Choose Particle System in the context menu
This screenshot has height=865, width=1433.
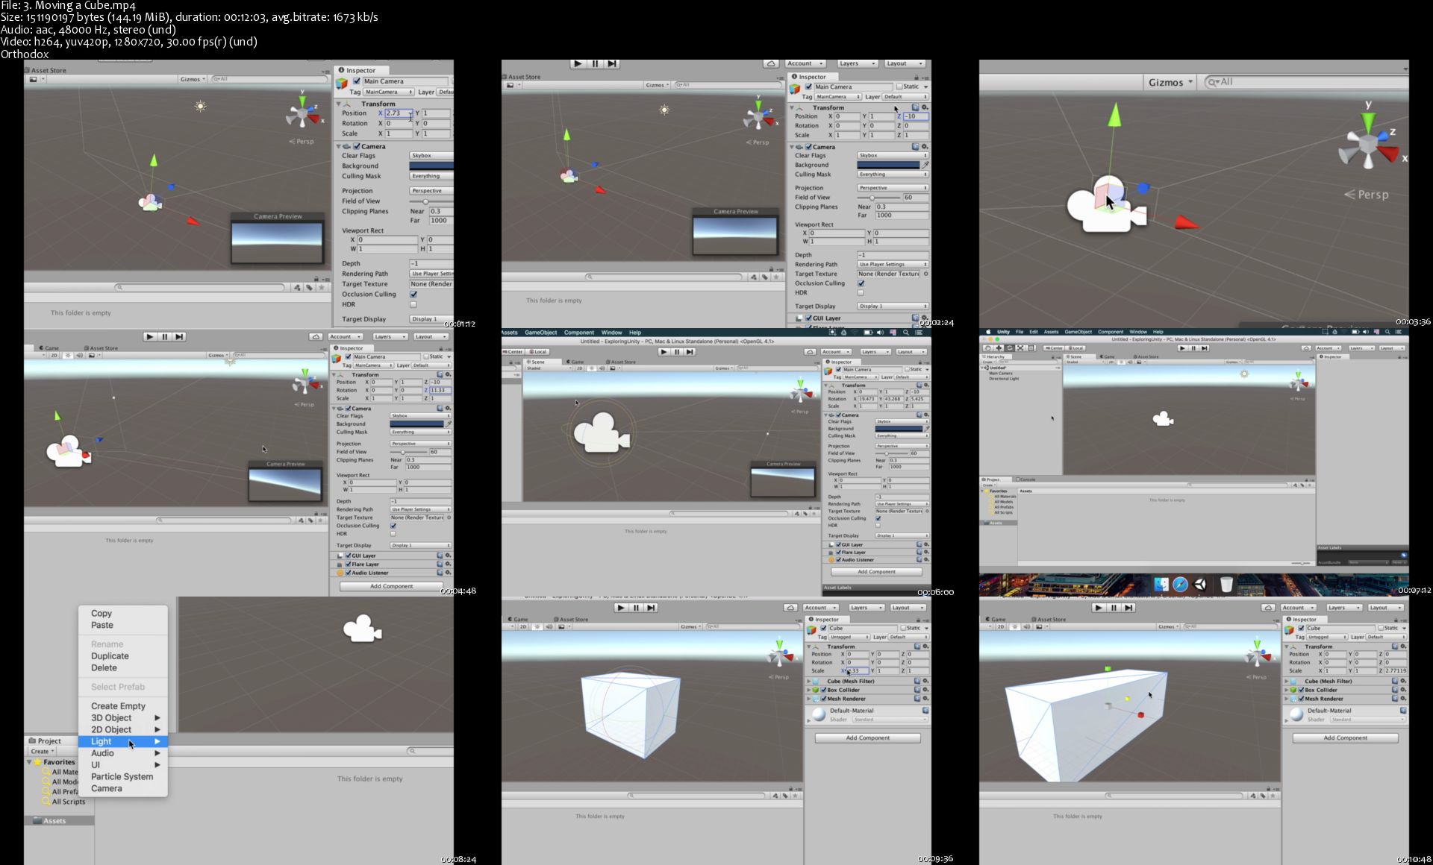pyautogui.click(x=122, y=776)
